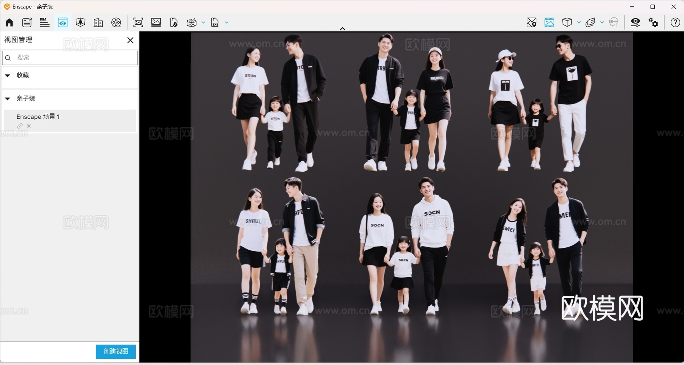
Task: Click the Screenshot capture icon
Action: [138, 22]
